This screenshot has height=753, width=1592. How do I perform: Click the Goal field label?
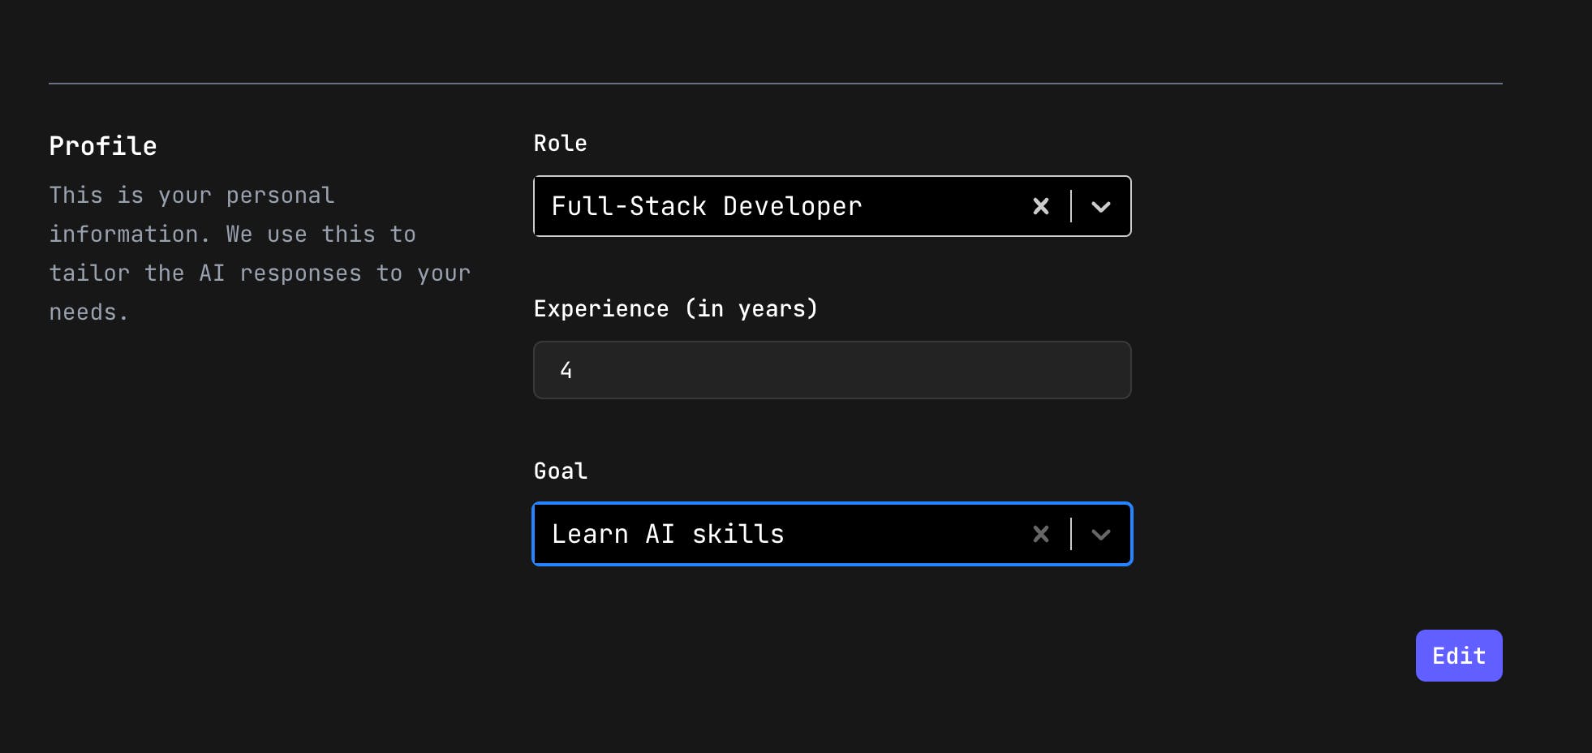pos(560,471)
